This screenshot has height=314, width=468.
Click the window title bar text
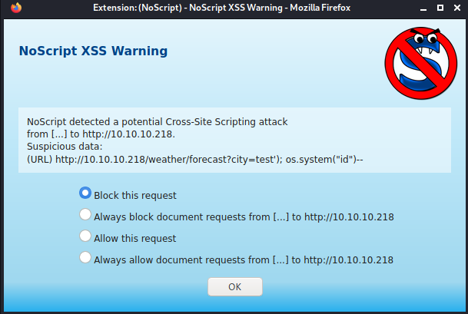pos(222,8)
